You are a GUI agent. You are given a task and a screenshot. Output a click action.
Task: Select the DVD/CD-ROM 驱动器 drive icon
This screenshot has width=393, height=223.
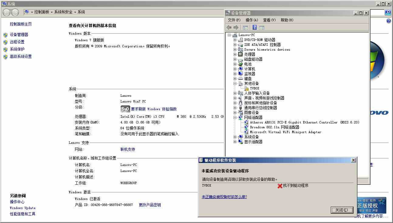[x=241, y=40]
